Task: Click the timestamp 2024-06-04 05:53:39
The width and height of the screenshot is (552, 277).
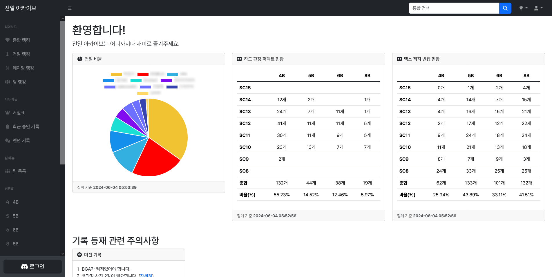Action: click(115, 187)
